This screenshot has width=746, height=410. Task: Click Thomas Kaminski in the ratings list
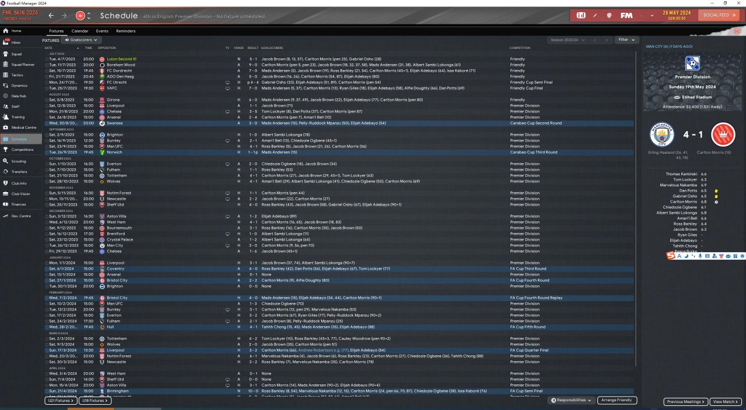(x=682, y=174)
